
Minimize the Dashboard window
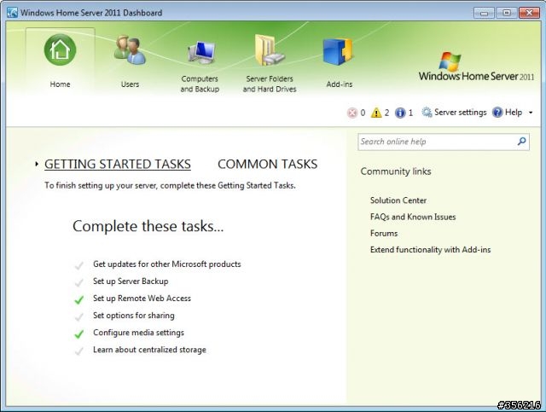[x=484, y=13]
